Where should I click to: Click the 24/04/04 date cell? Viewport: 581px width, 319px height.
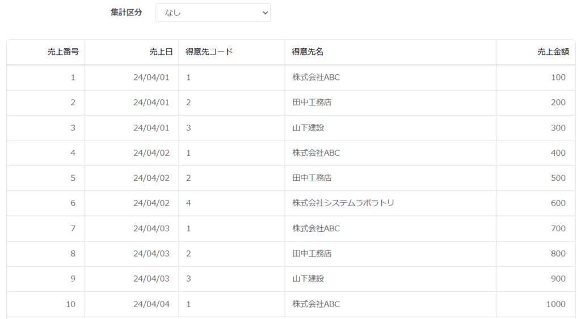click(132, 304)
